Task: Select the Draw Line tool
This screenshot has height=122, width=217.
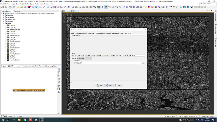Action: coord(120,7)
